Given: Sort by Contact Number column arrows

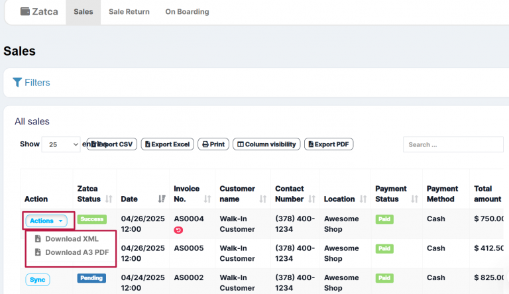Looking at the screenshot, I should tap(311, 199).
